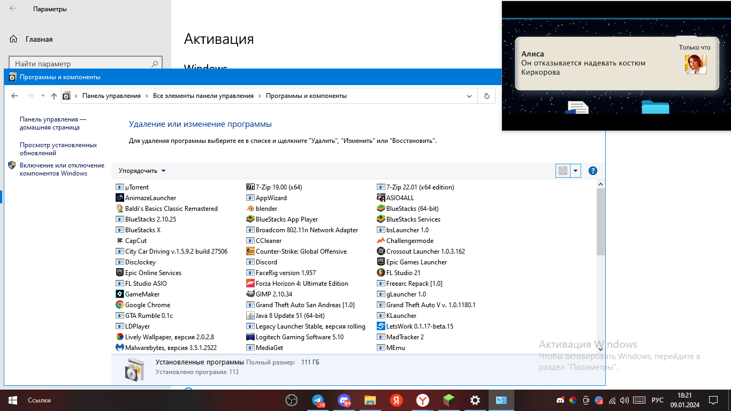Open Telegram from the taskbar
Viewport: 731px width, 411px height.
(318, 400)
